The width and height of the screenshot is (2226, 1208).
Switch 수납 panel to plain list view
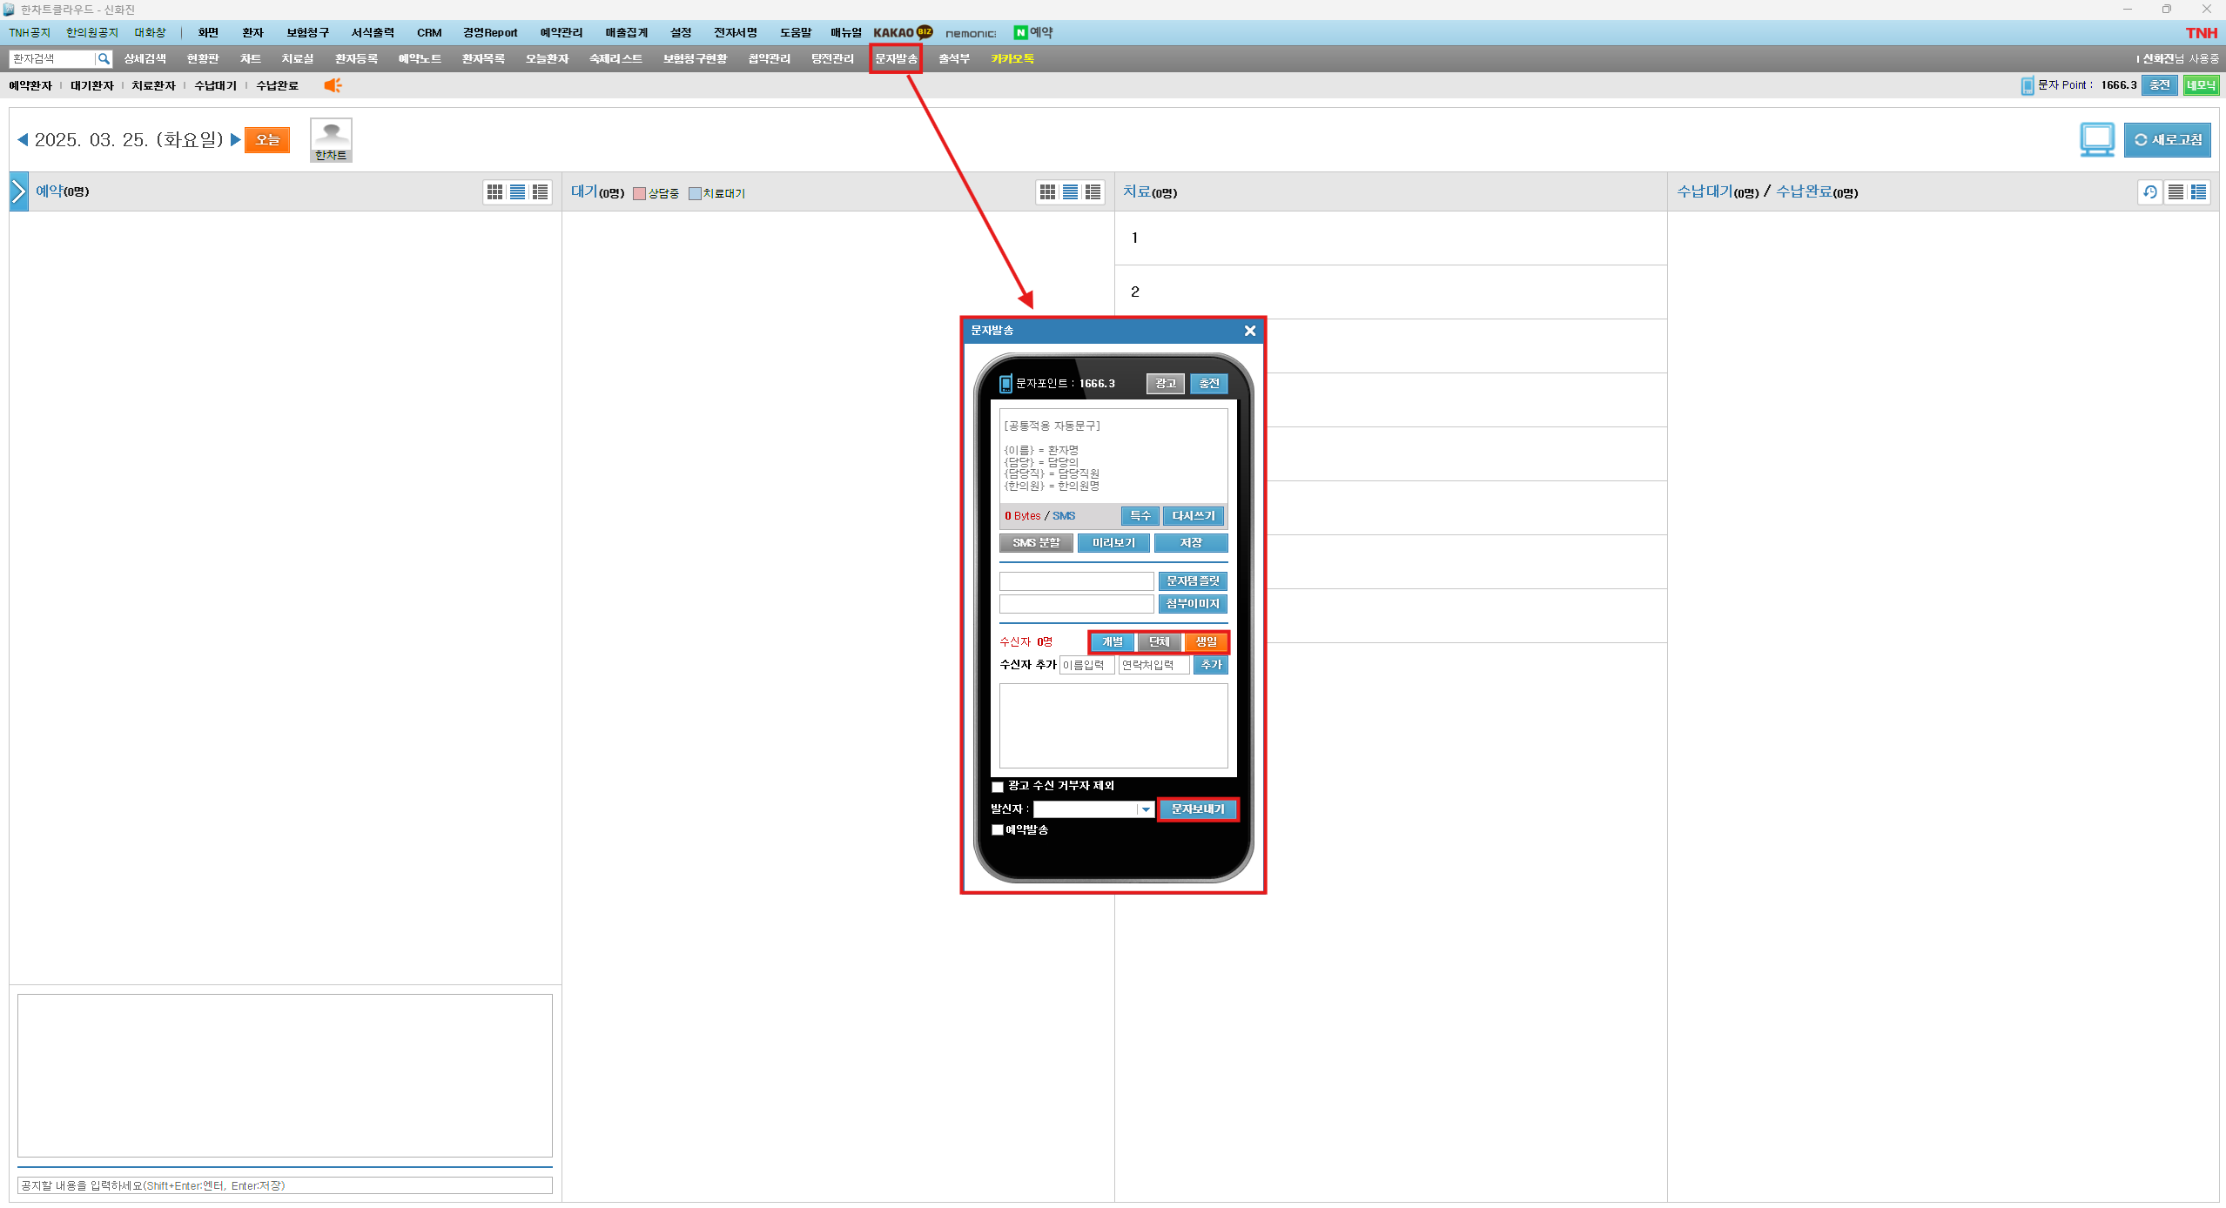pos(2176,192)
